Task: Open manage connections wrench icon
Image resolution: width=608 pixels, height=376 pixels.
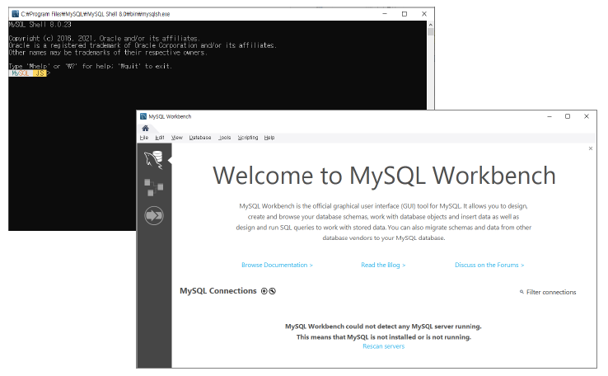Action: tap(273, 291)
